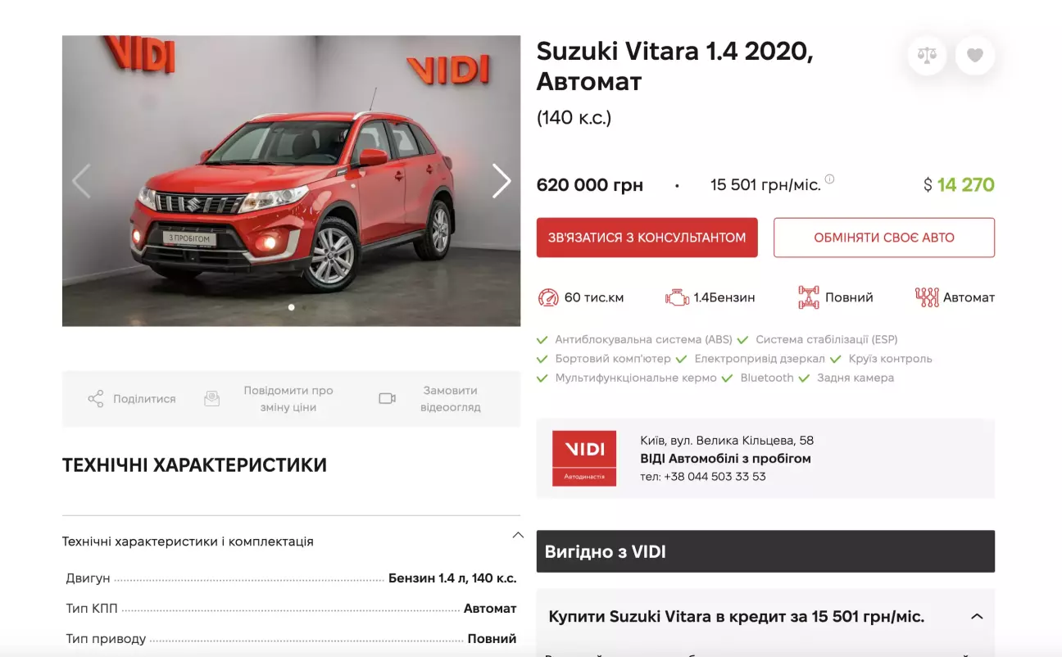Click the video camera icon for відеоогляд
The image size is (1062, 657).
coord(387,399)
